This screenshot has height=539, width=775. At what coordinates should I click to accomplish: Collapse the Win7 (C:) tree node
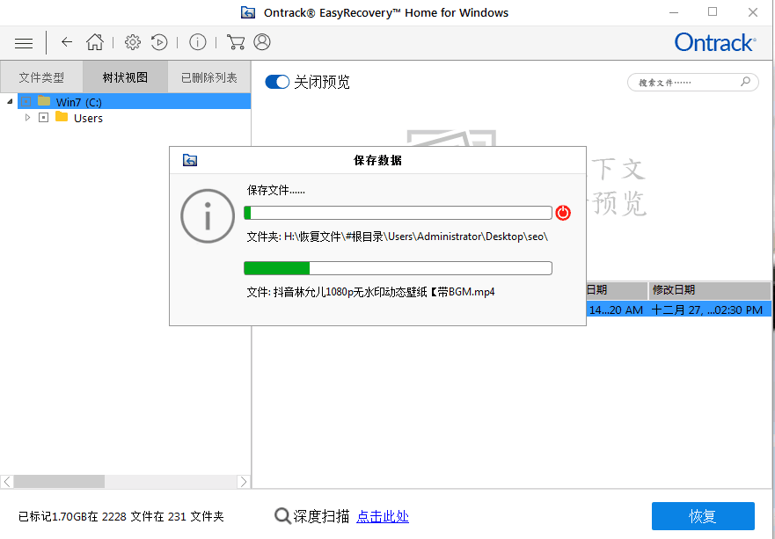point(10,102)
